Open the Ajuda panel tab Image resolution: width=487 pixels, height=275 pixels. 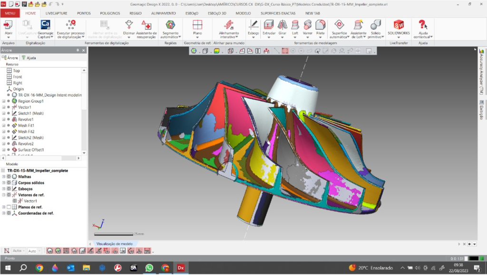coord(29,58)
